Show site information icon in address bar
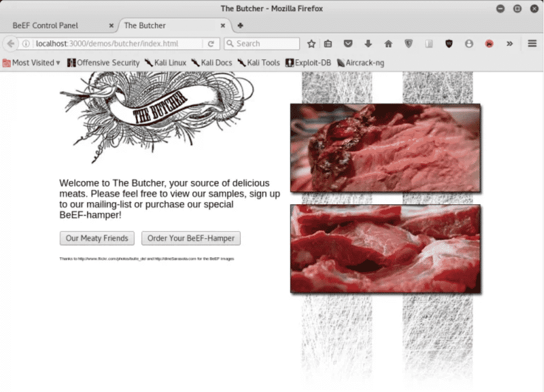Image resolution: width=544 pixels, height=392 pixels. 25,44
